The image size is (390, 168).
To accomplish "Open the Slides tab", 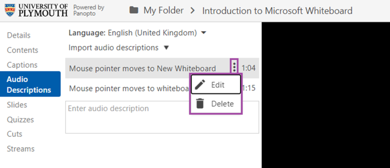I will coord(17,105).
